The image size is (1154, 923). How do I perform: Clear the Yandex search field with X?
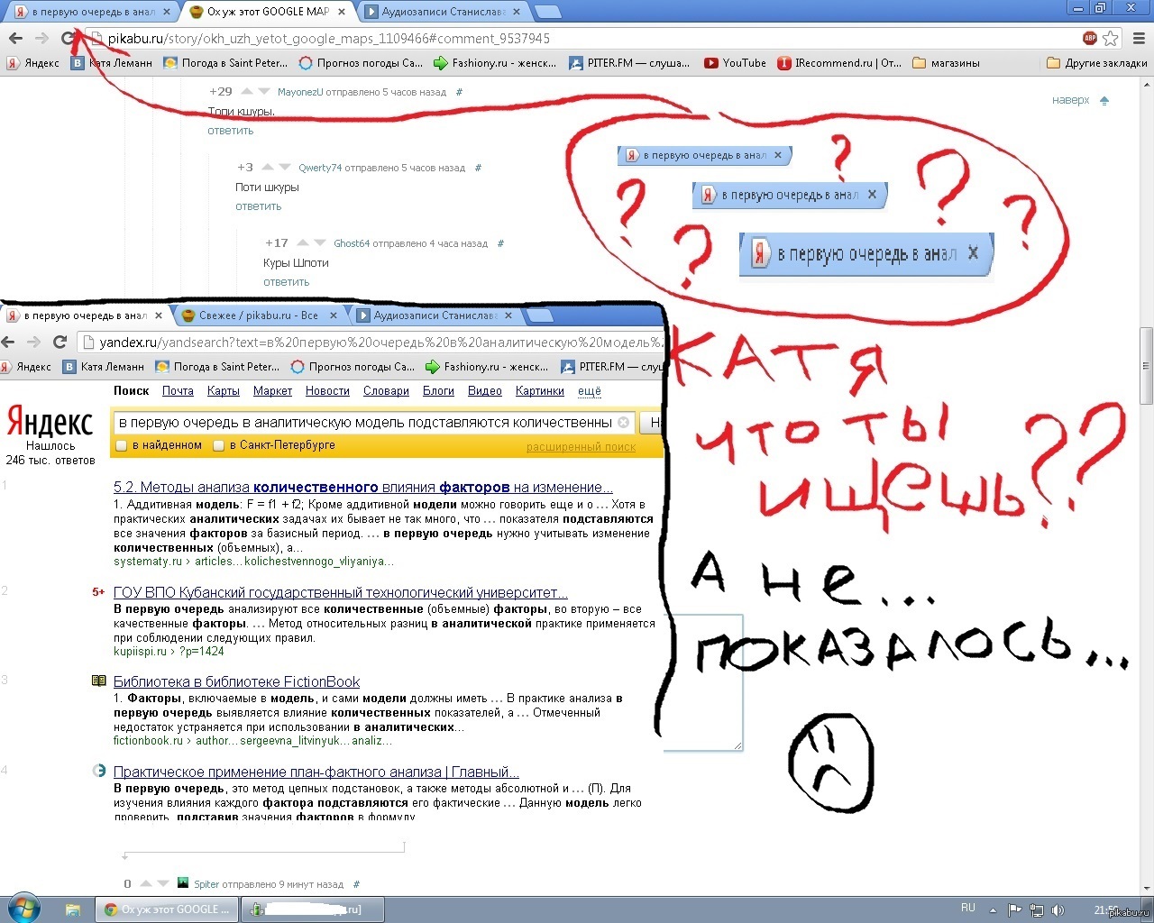622,422
